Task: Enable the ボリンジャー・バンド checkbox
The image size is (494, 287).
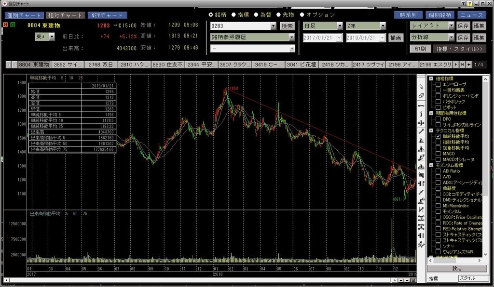Action: pyautogui.click(x=438, y=96)
